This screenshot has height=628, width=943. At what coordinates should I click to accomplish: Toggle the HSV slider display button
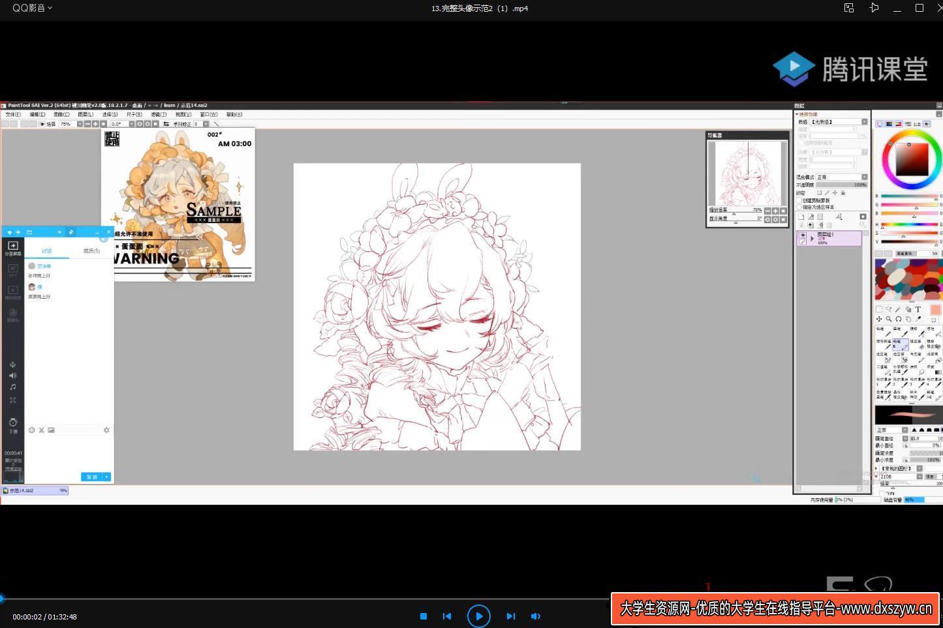(x=898, y=123)
